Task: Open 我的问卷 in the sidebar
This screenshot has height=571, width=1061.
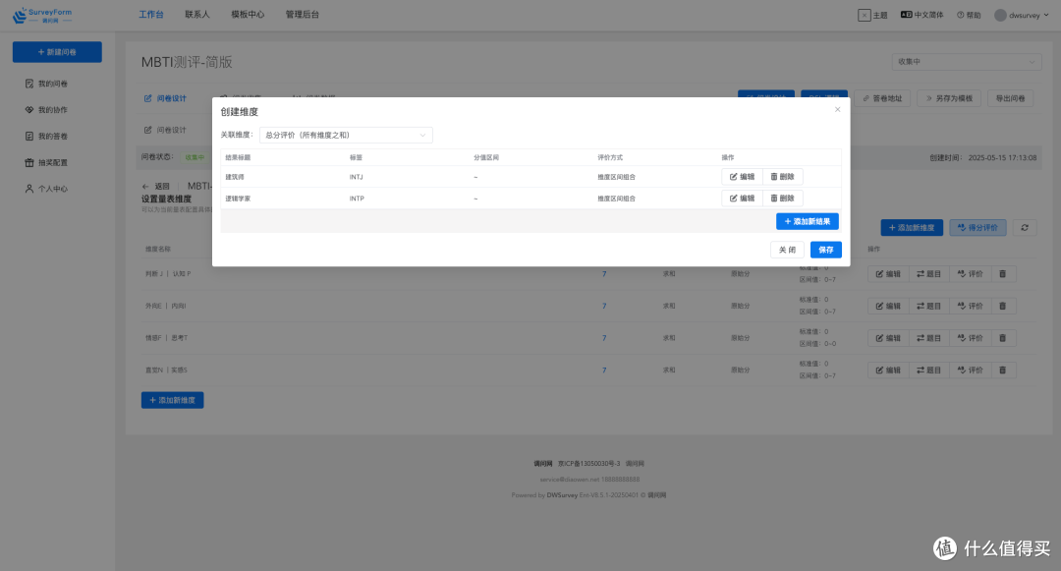Action: pyautogui.click(x=46, y=84)
